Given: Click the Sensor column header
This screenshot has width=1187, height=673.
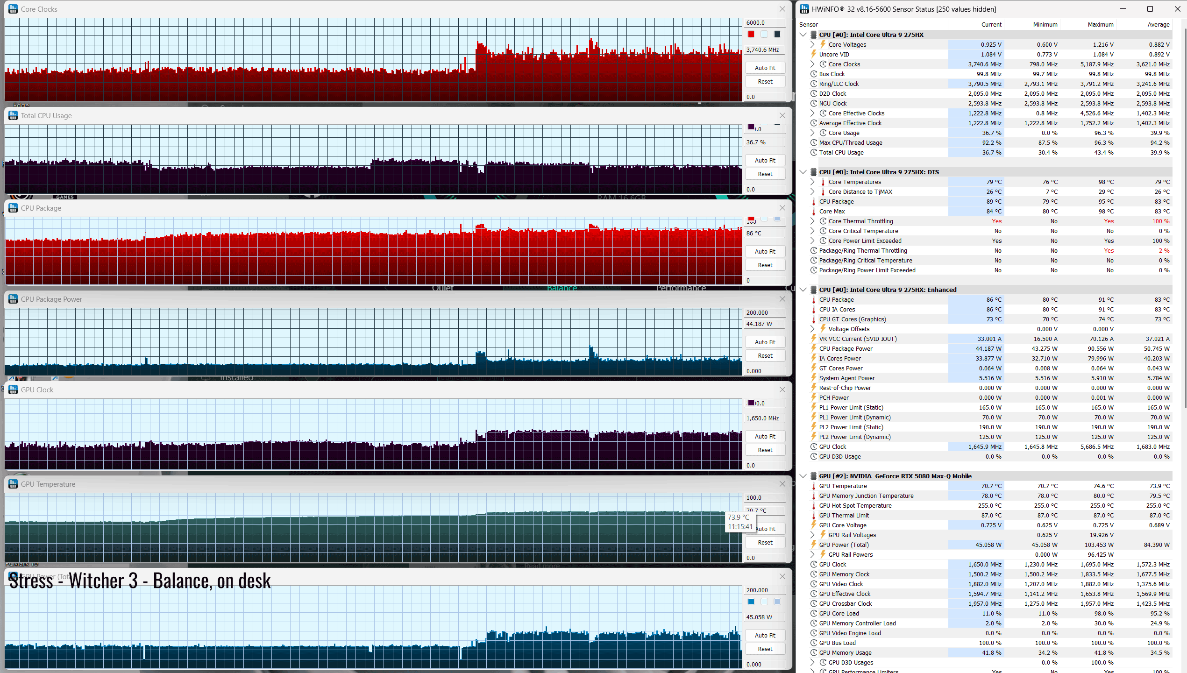Looking at the screenshot, I should 873,24.
